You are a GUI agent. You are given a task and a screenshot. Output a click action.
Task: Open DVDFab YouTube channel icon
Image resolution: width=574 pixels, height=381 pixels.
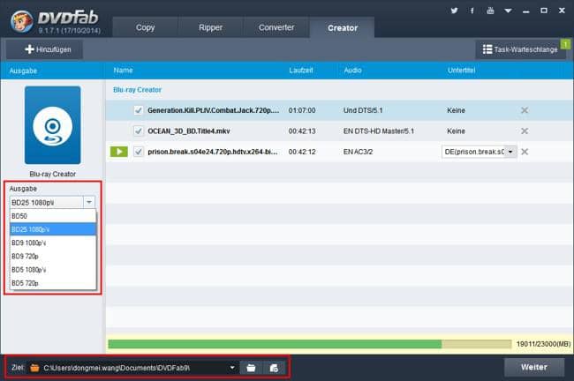tap(490, 11)
